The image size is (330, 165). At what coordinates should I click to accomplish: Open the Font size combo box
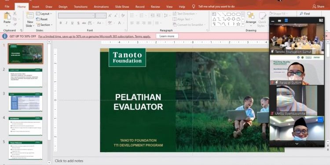[101, 15]
